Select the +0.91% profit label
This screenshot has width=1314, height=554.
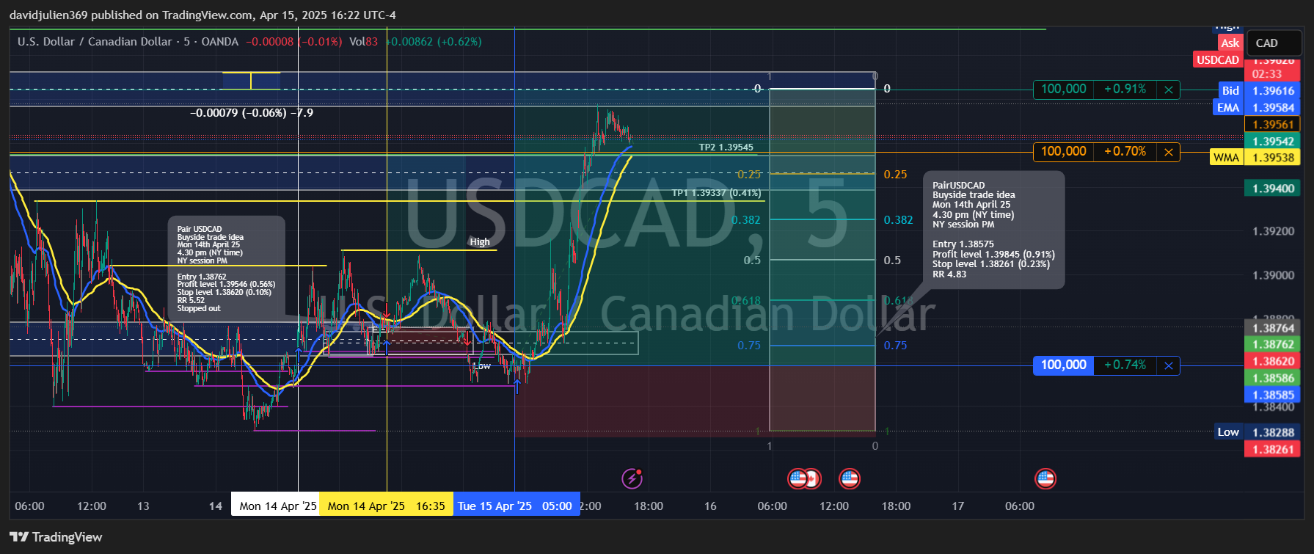(x=1125, y=90)
